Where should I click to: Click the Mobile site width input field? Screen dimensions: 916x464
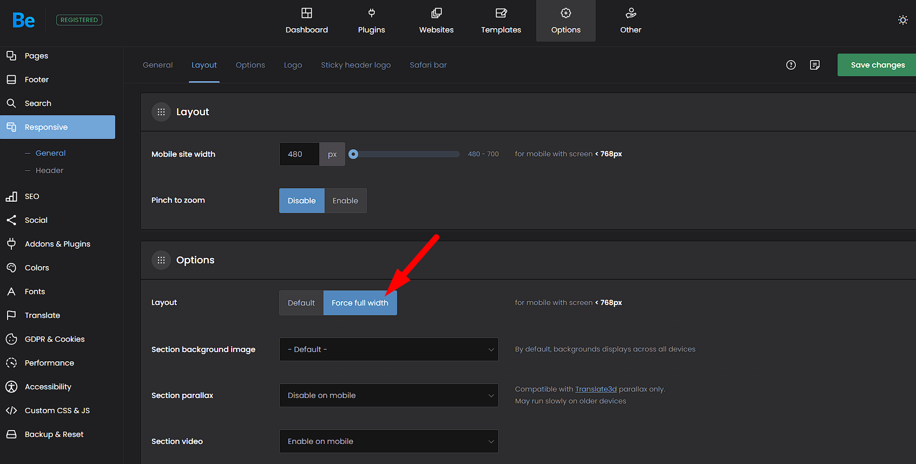coord(299,154)
